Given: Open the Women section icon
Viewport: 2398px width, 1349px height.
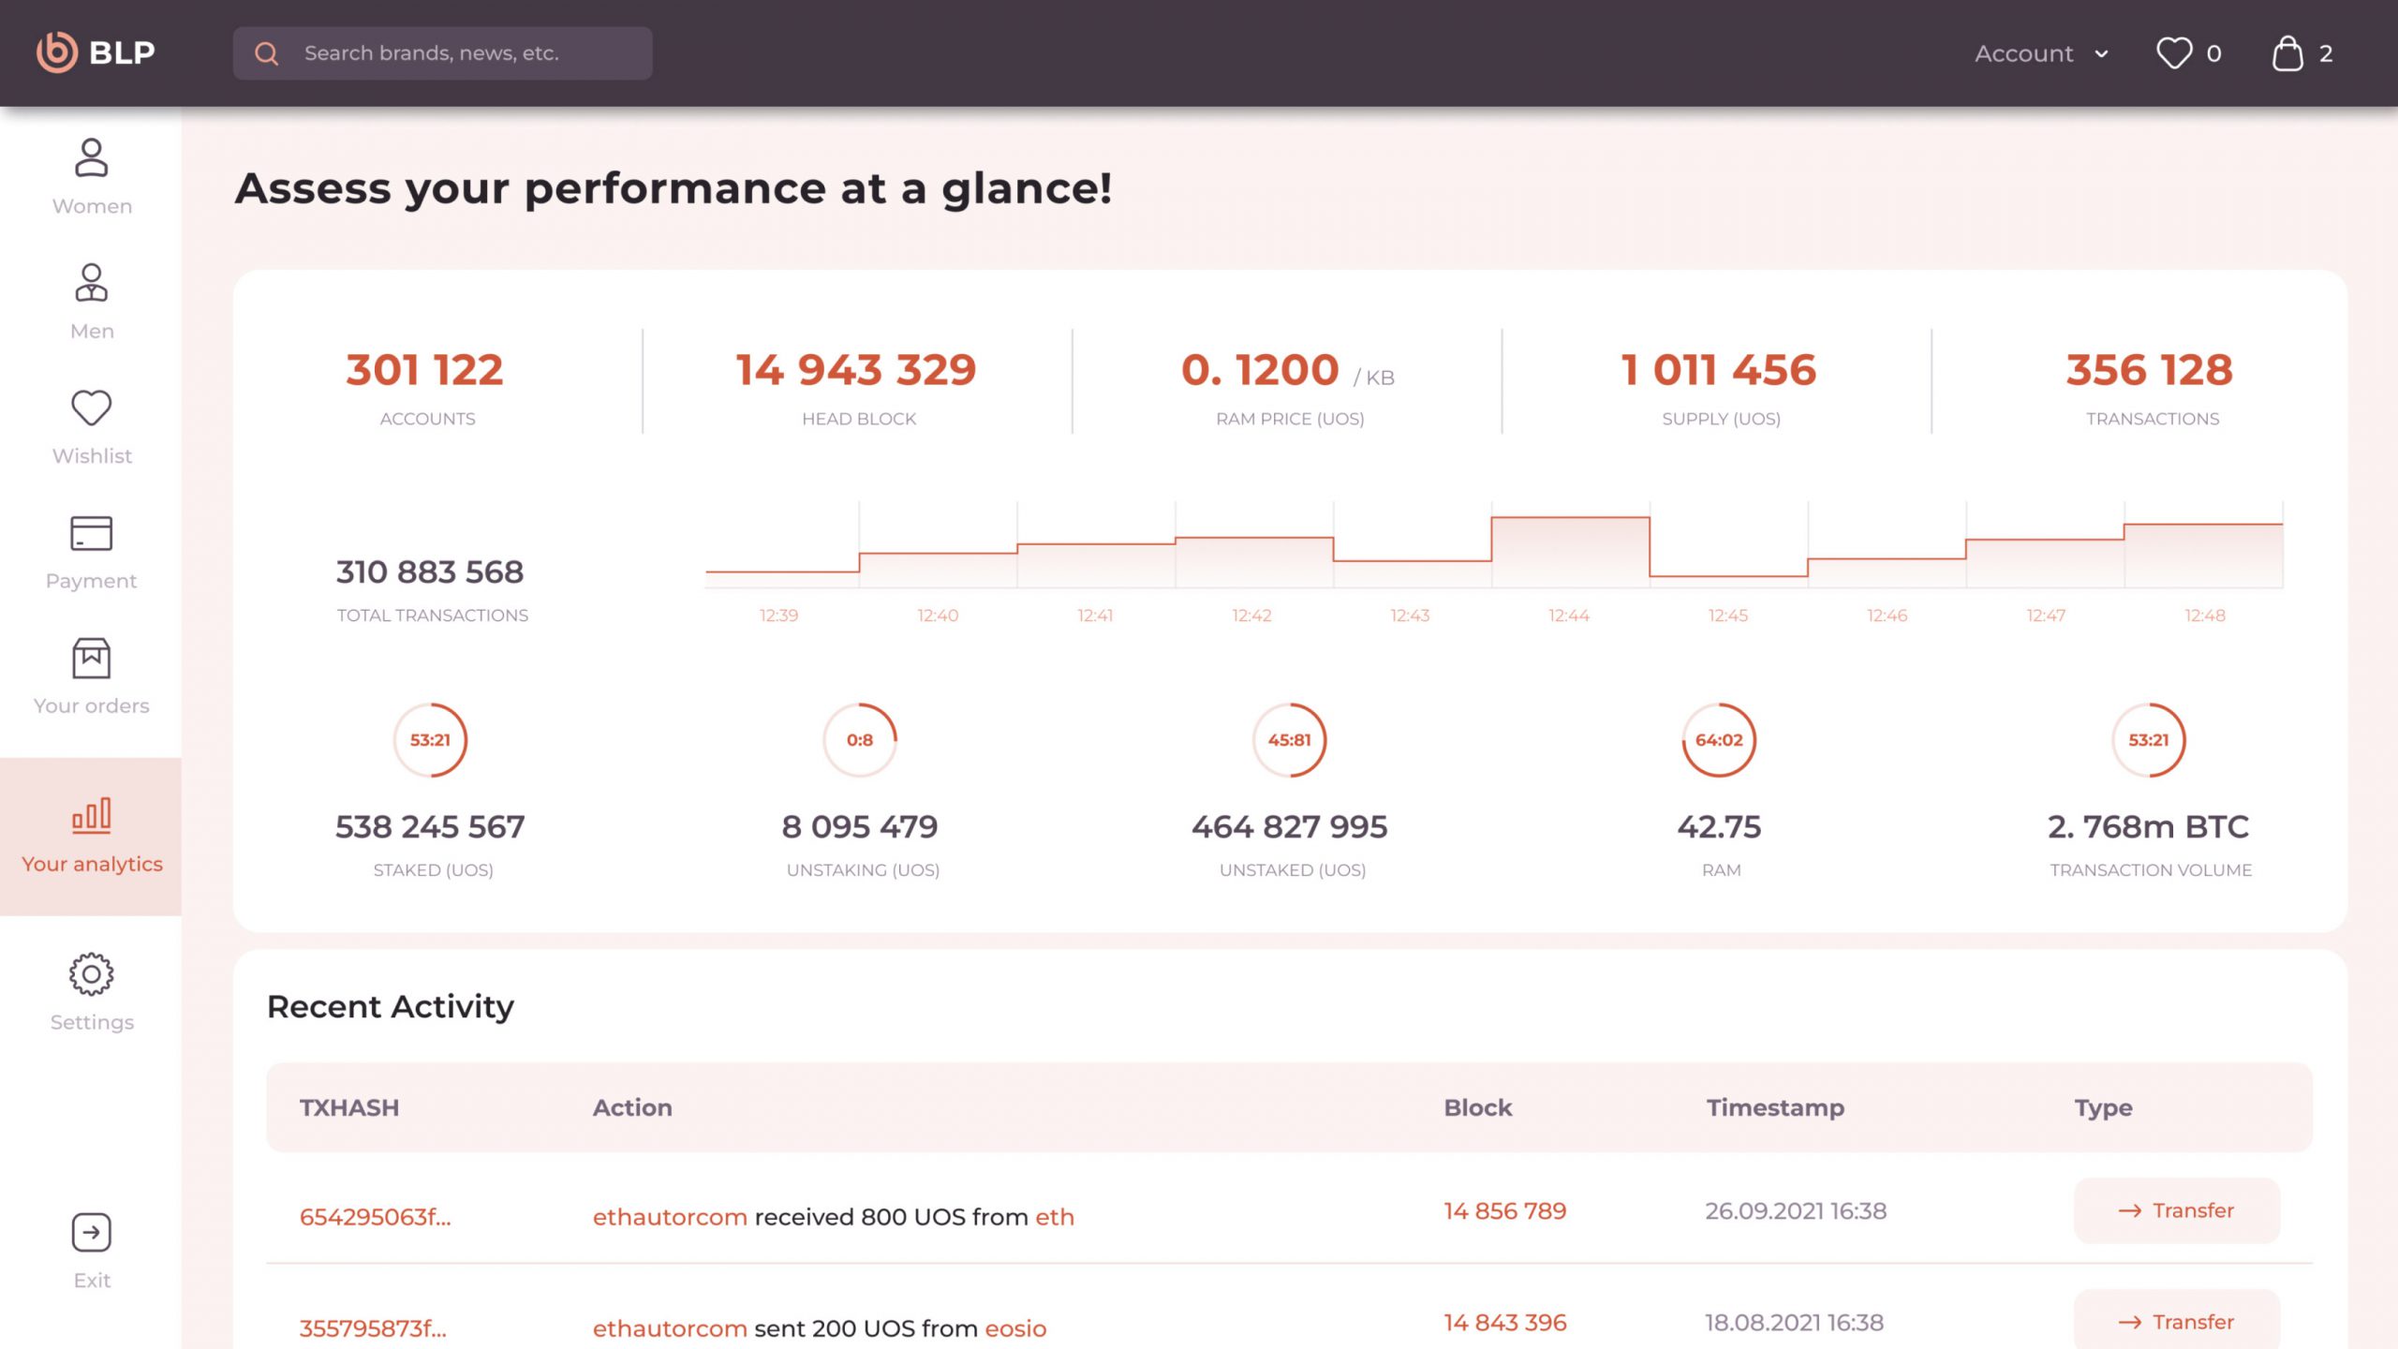Looking at the screenshot, I should [x=91, y=158].
